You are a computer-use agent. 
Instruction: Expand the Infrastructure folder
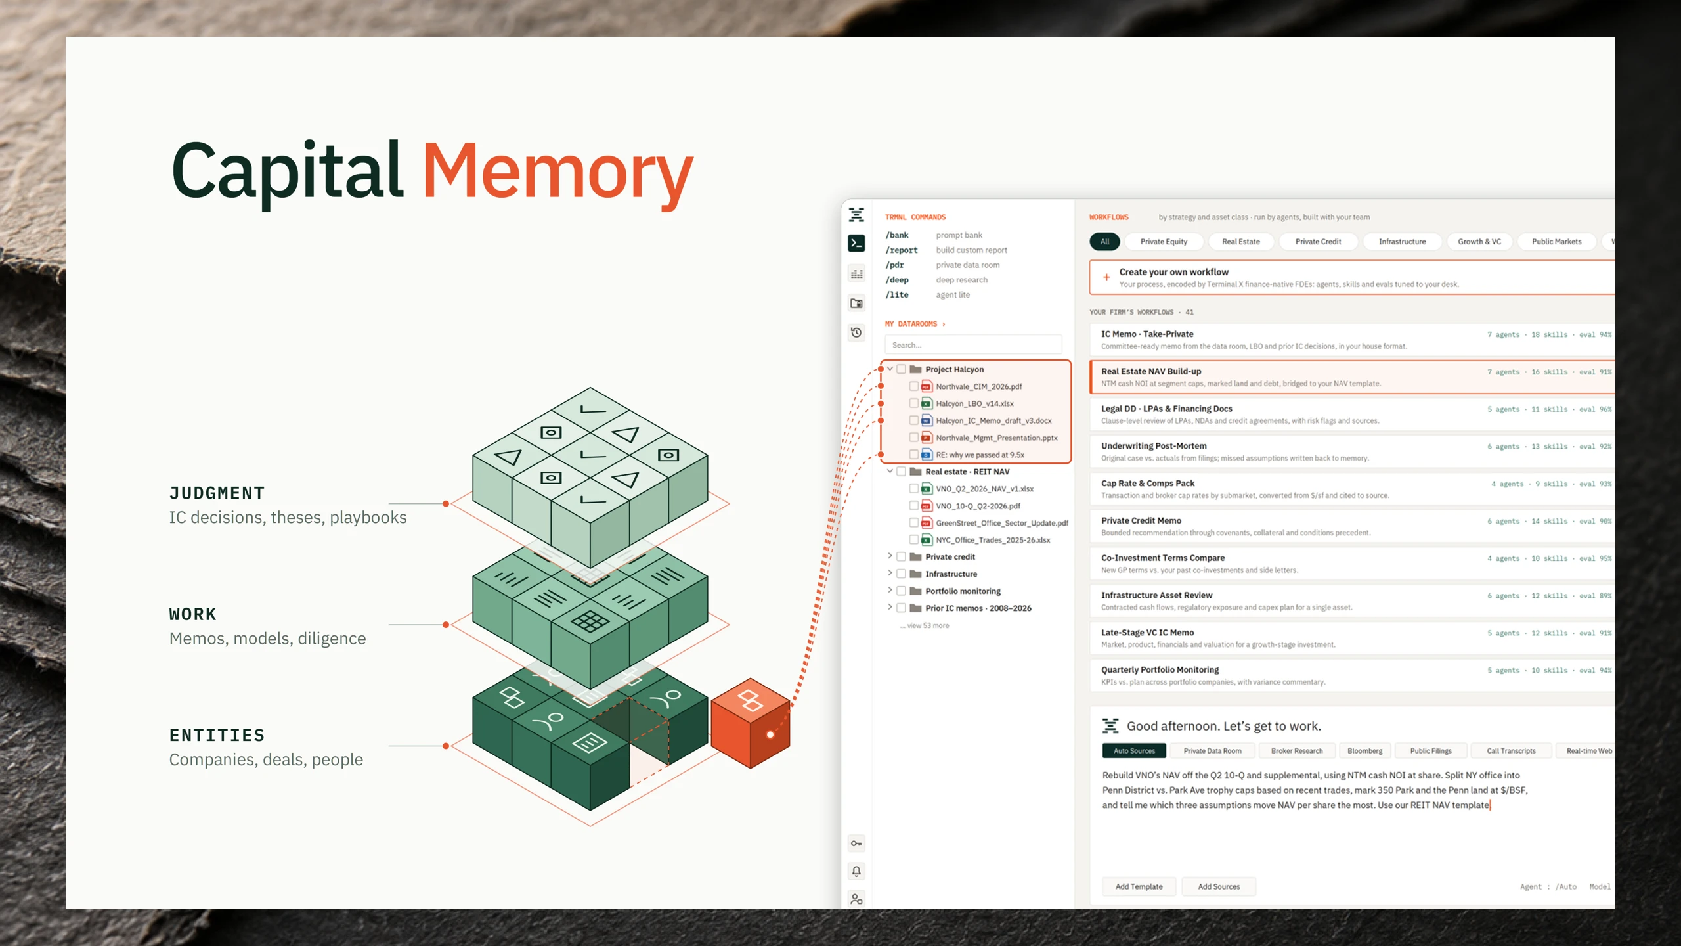(x=890, y=574)
